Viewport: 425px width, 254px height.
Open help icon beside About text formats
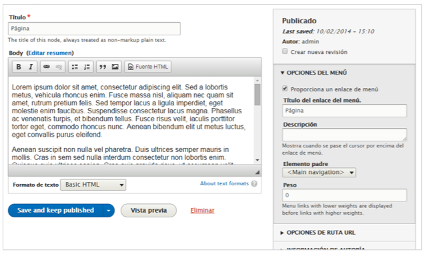[254, 183]
